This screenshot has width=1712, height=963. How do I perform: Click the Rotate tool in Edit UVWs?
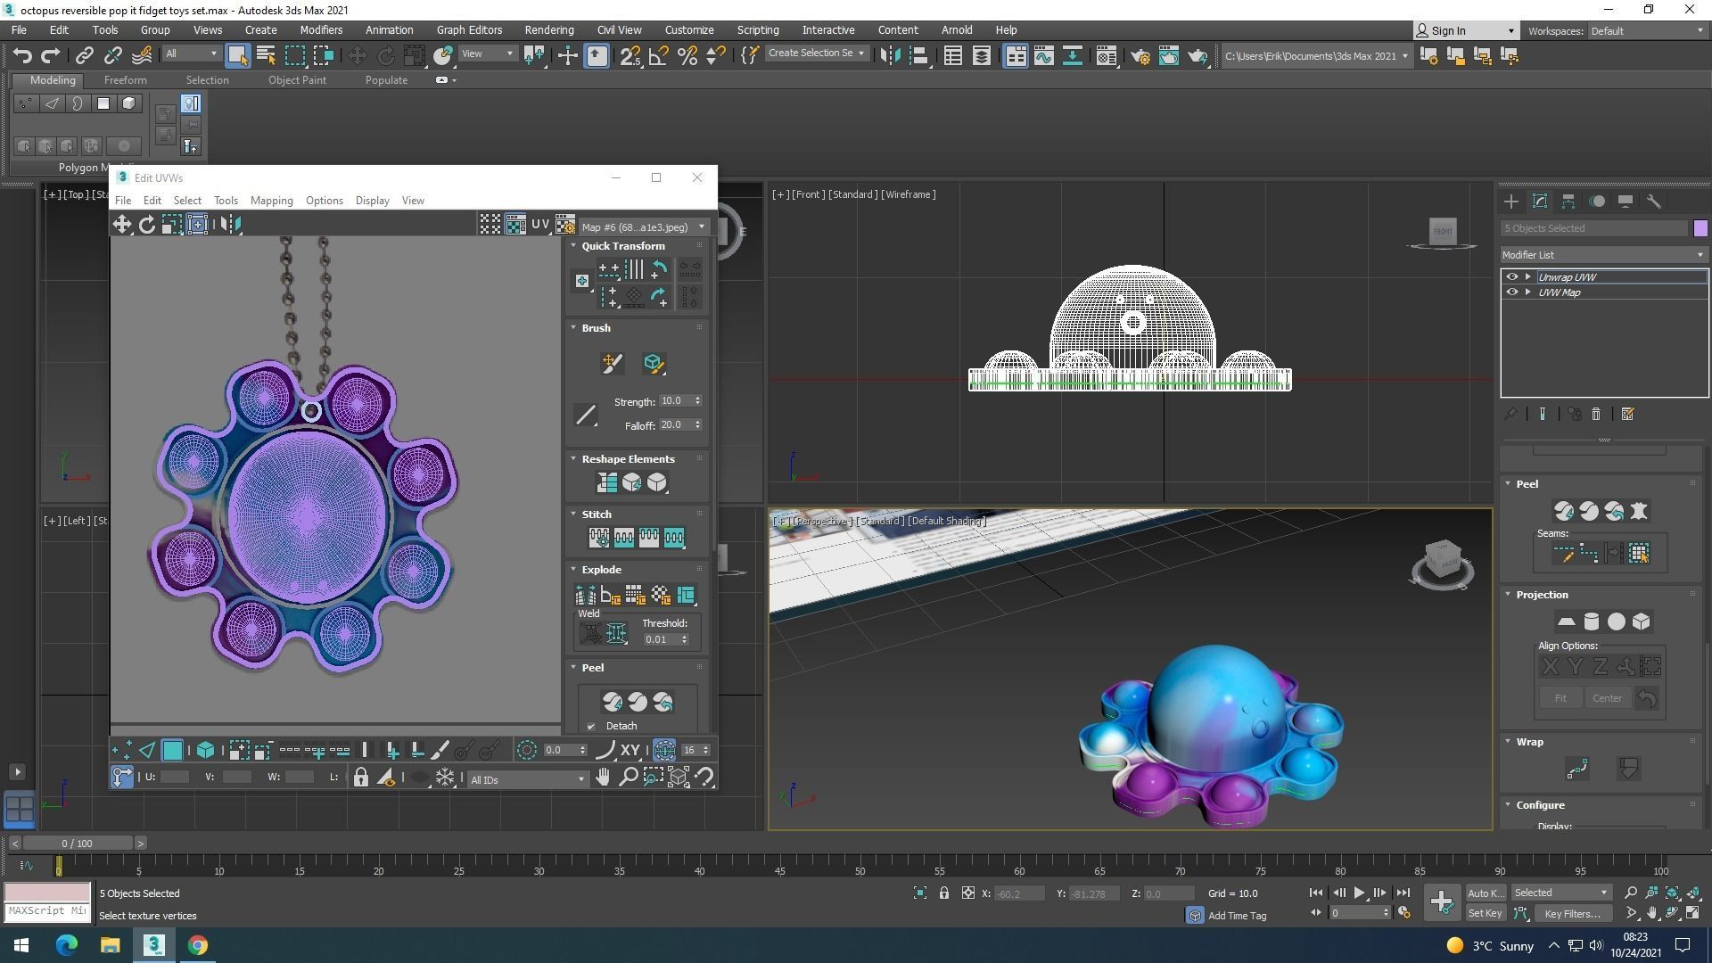coord(147,225)
